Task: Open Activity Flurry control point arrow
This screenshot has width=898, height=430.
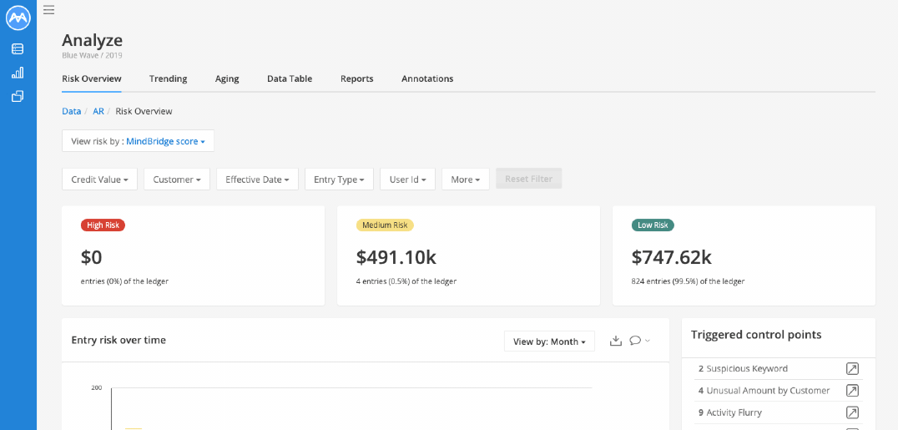Action: point(852,412)
